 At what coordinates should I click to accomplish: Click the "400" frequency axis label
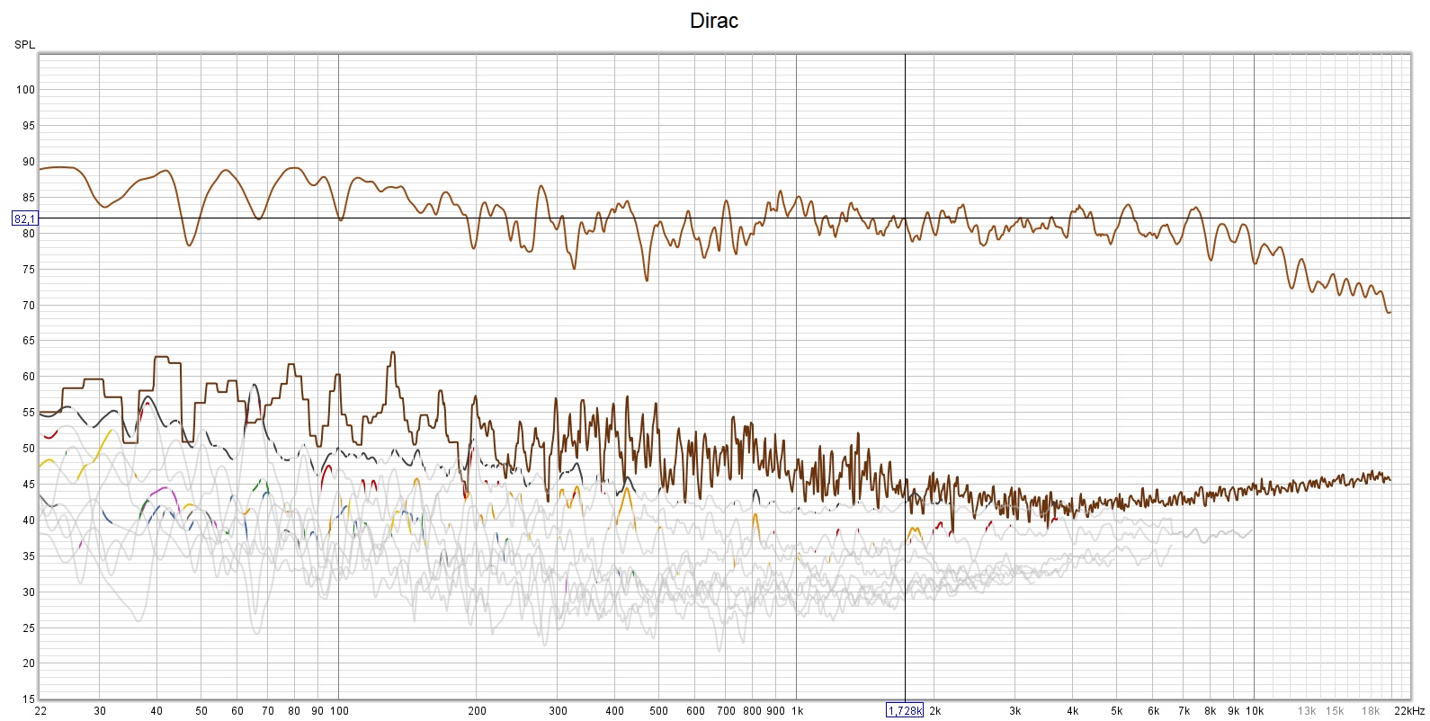pos(615,711)
